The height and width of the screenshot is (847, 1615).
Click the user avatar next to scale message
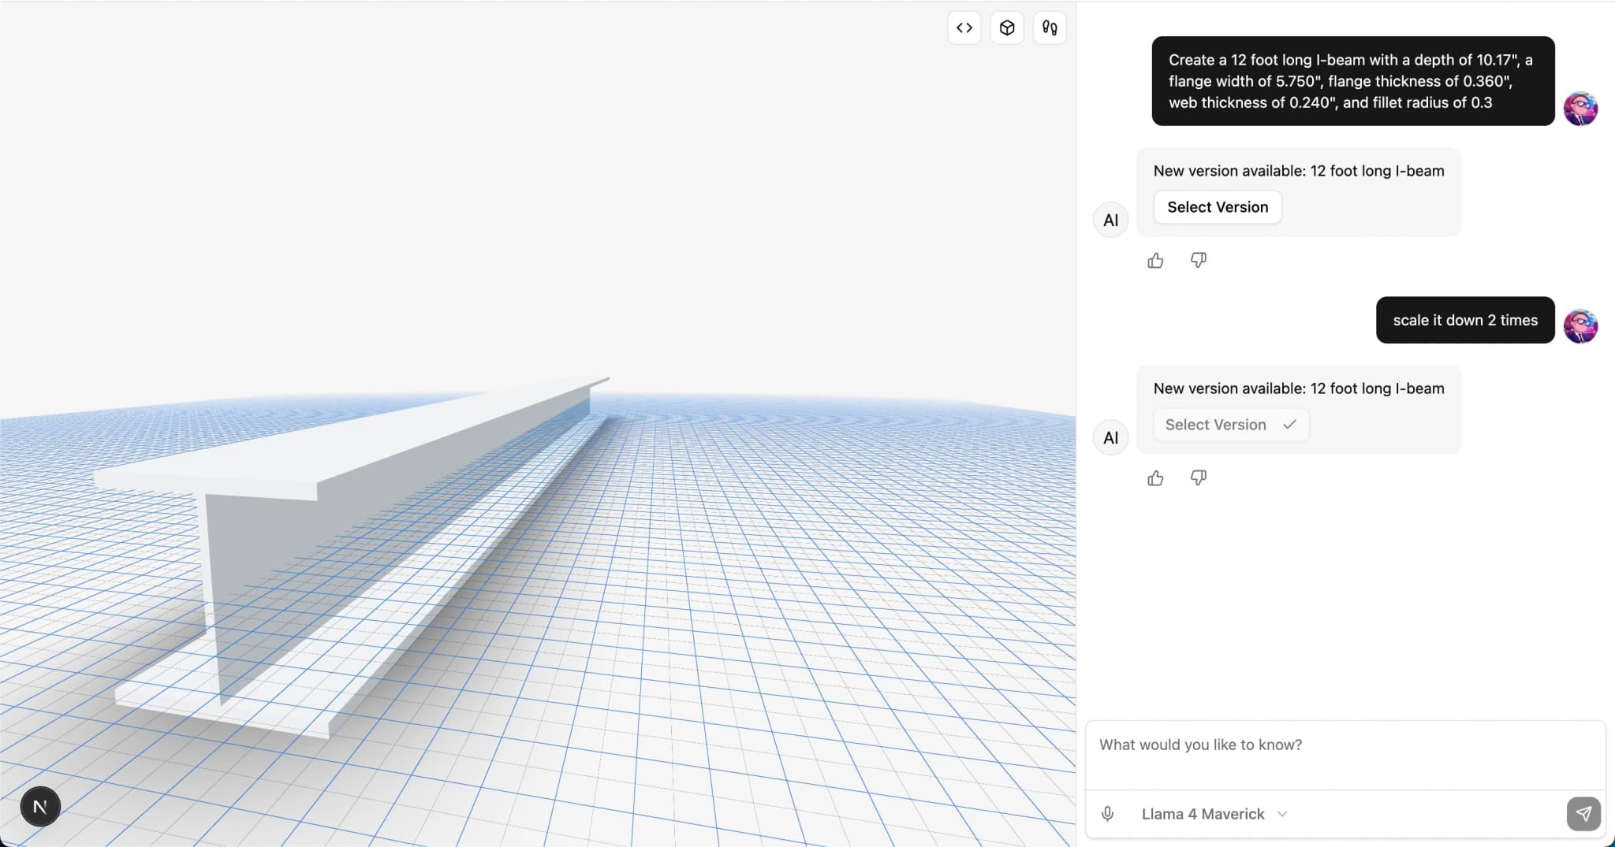click(x=1580, y=325)
